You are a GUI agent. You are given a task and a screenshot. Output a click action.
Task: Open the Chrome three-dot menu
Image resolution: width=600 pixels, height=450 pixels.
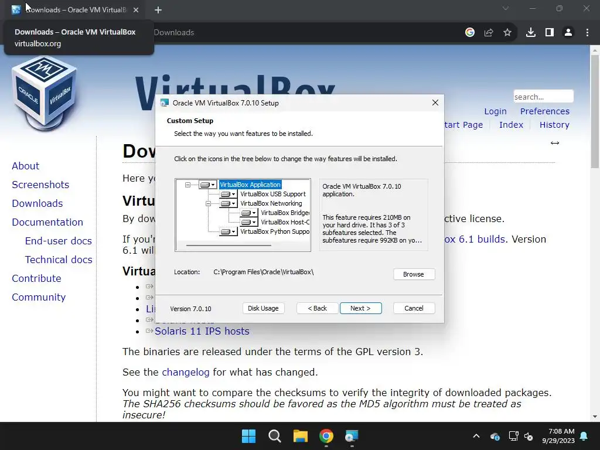(x=587, y=33)
